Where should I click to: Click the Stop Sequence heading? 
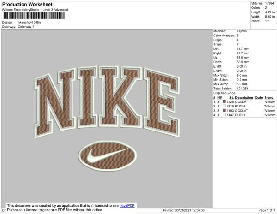(x=224, y=93)
